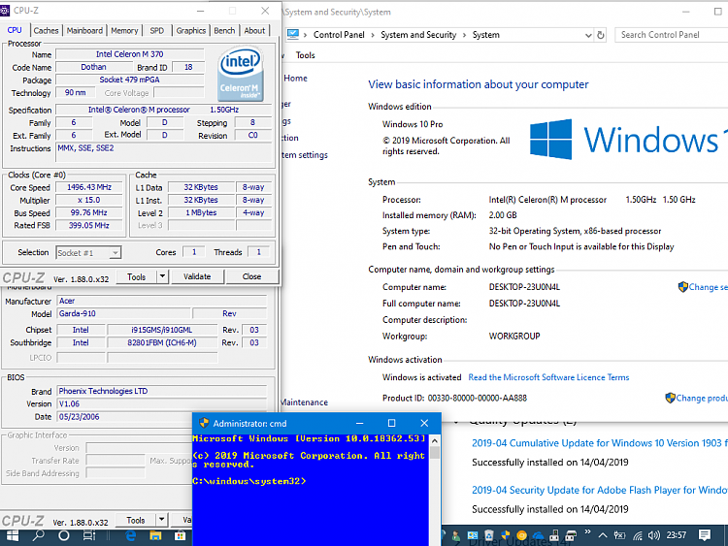This screenshot has width=728, height=546.
Task: Click the cmd command prompt line
Action: point(249,482)
